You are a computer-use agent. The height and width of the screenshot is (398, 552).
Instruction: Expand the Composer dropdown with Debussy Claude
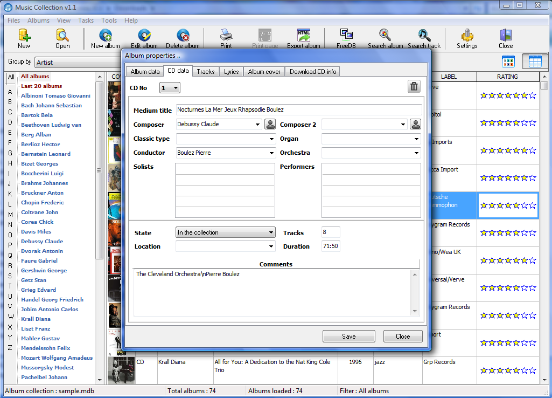point(258,125)
